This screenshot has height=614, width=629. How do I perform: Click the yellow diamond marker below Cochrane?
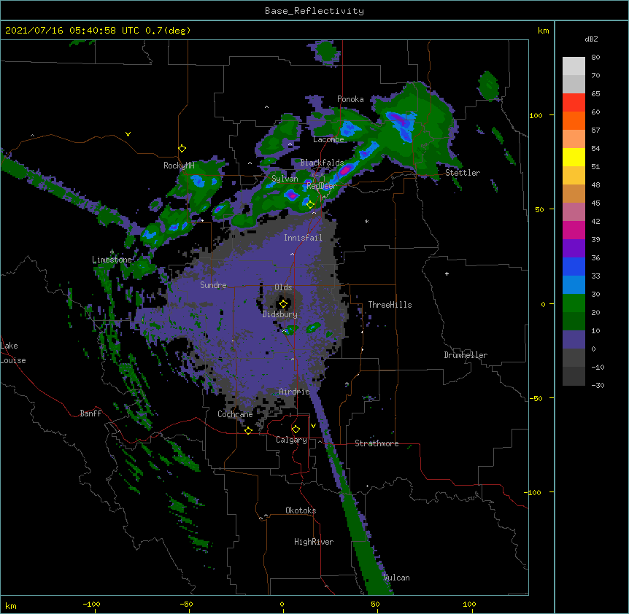248,430
